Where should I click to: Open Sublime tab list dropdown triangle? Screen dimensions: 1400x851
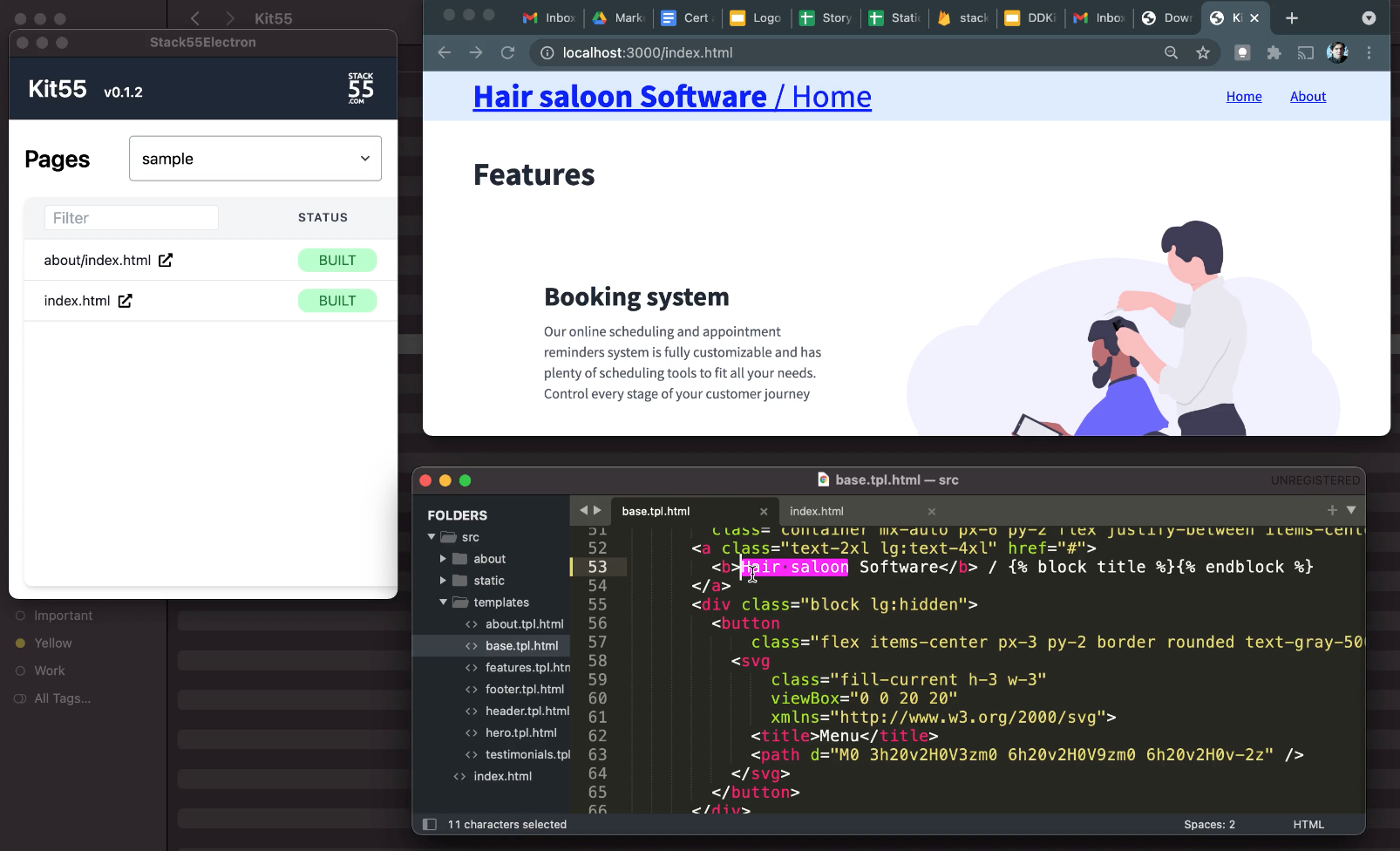(1351, 510)
